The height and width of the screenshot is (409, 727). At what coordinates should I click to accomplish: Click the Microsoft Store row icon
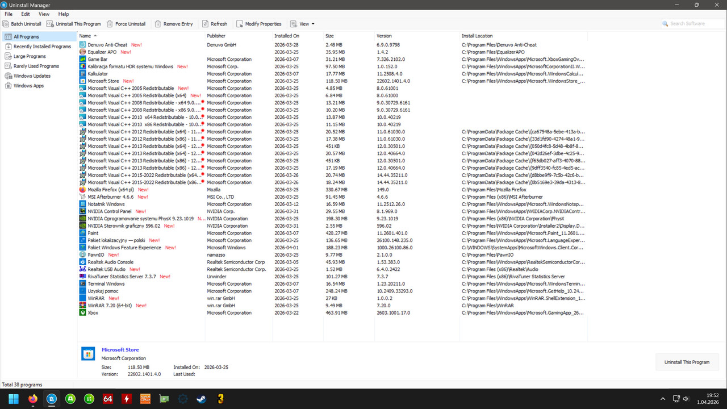83,81
